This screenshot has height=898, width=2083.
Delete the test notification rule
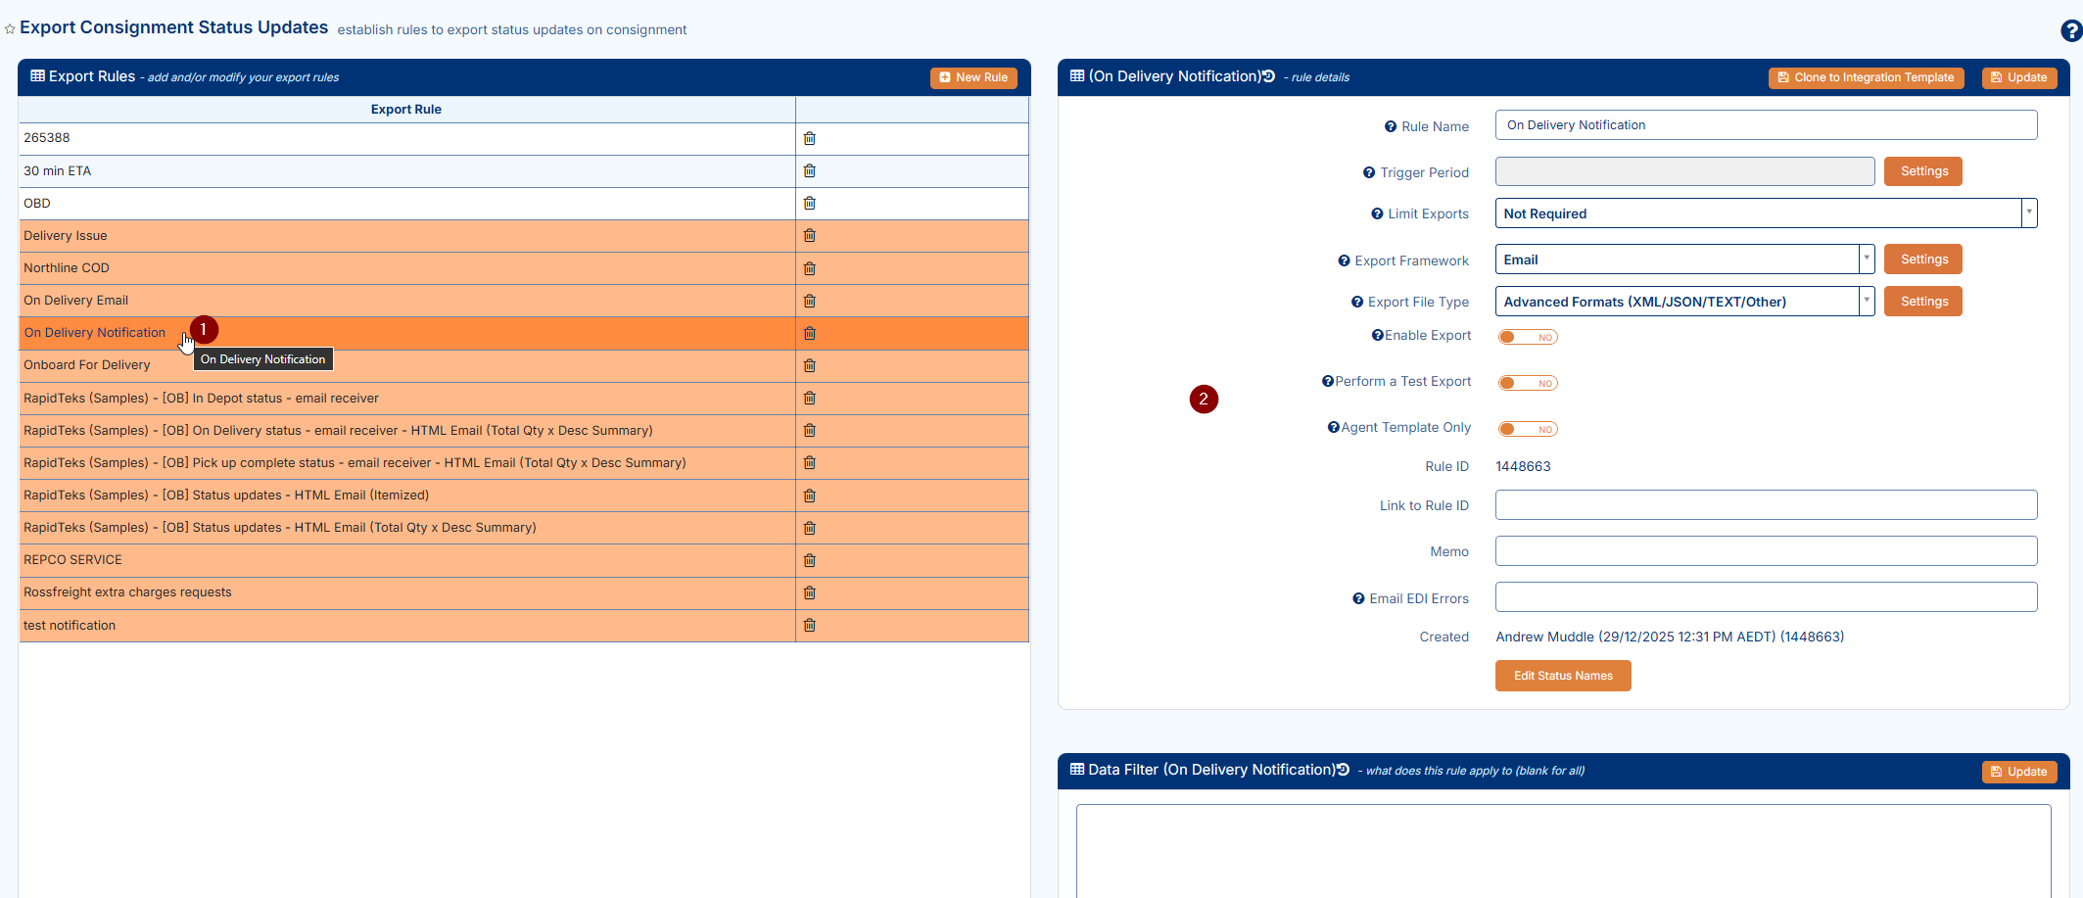tap(809, 626)
